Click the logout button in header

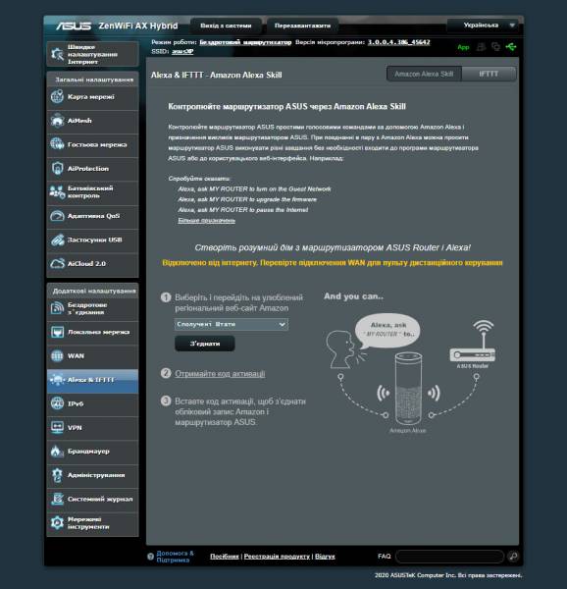[226, 26]
